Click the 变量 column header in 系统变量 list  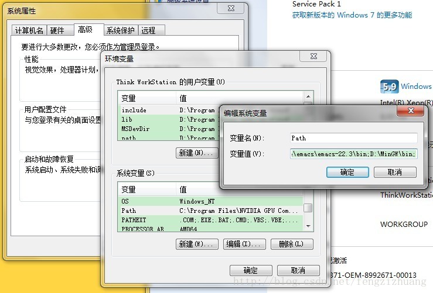pyautogui.click(x=147, y=189)
